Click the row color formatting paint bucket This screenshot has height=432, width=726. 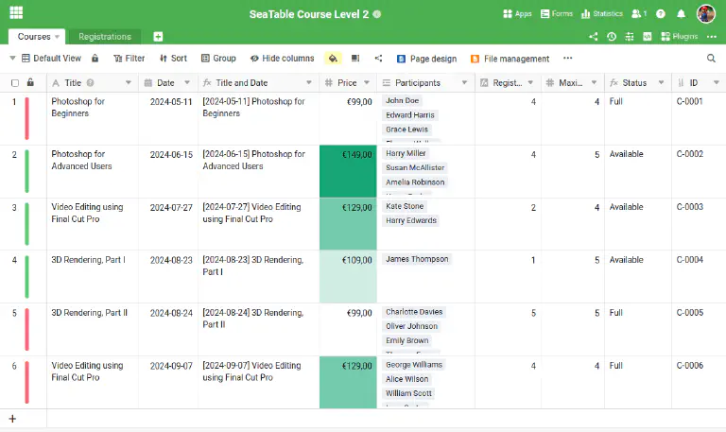333,59
